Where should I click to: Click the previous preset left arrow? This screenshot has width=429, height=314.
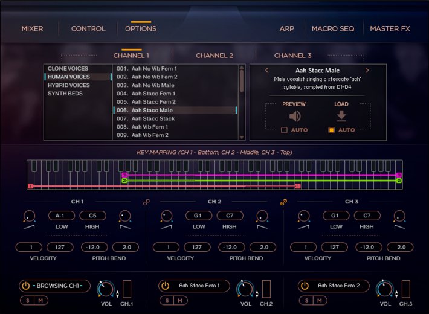tap(267, 71)
